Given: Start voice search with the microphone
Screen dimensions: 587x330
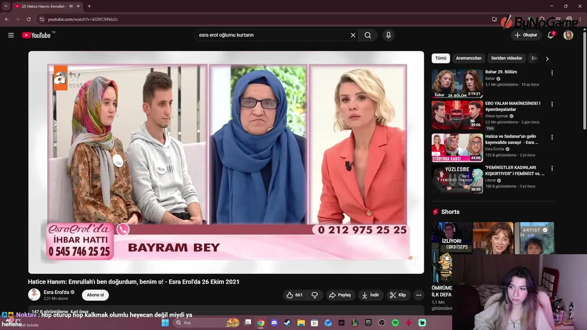Looking at the screenshot, I should pos(388,35).
